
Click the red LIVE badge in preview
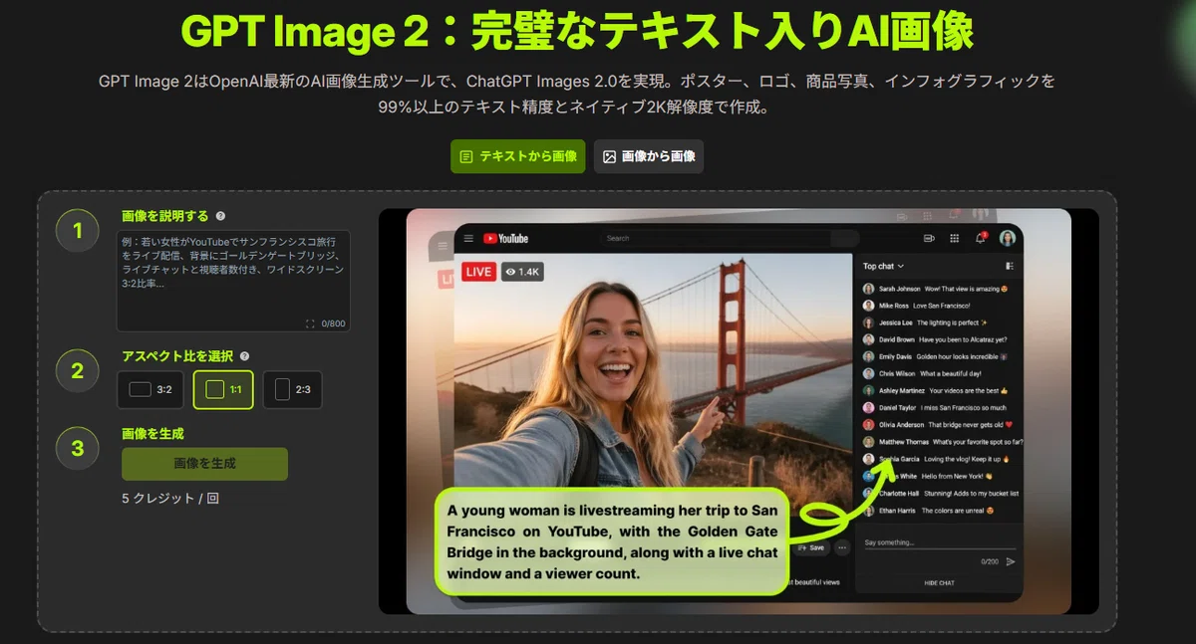[x=479, y=271]
